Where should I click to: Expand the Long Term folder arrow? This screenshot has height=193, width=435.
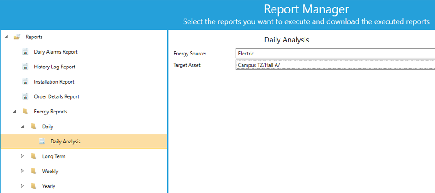22,156
